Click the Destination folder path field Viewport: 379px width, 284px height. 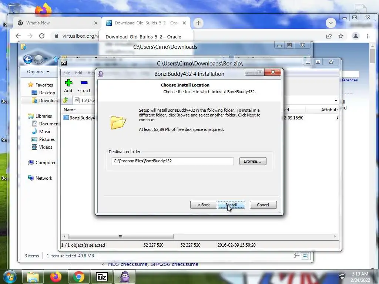coord(172,161)
